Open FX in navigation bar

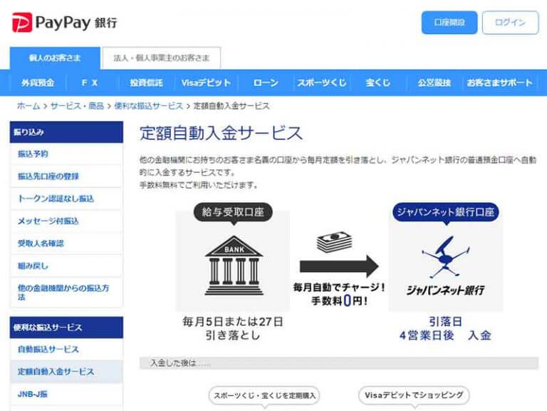click(90, 83)
